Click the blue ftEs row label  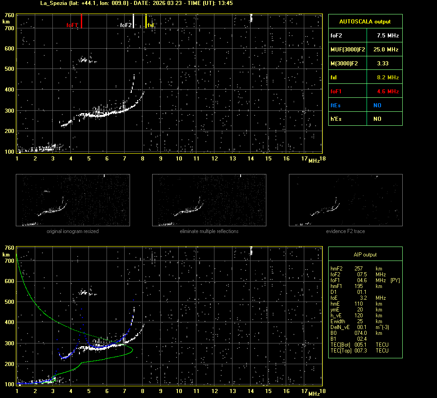pos(335,105)
